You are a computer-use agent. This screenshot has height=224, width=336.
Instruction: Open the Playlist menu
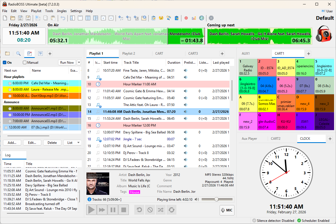tap(36, 11)
